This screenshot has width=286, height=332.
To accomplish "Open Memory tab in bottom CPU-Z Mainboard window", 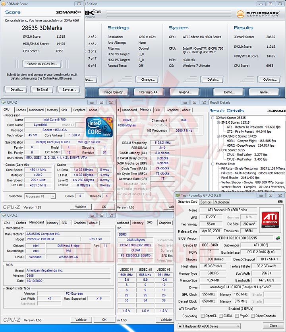I will point(52,223).
